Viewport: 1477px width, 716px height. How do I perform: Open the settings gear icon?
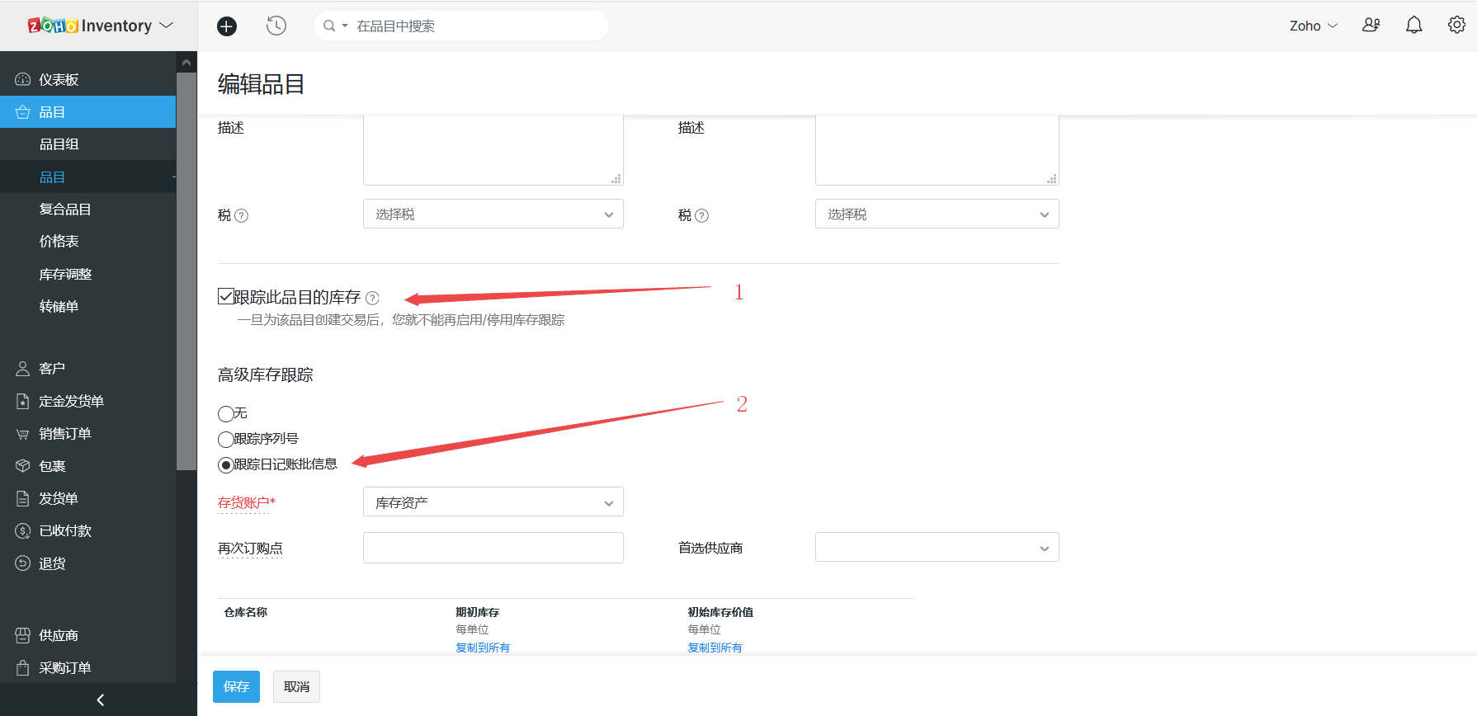(x=1456, y=26)
